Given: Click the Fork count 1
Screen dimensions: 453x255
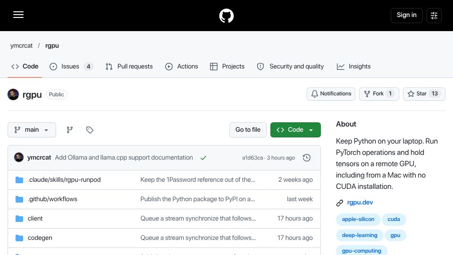Looking at the screenshot, I should pyautogui.click(x=390, y=93).
